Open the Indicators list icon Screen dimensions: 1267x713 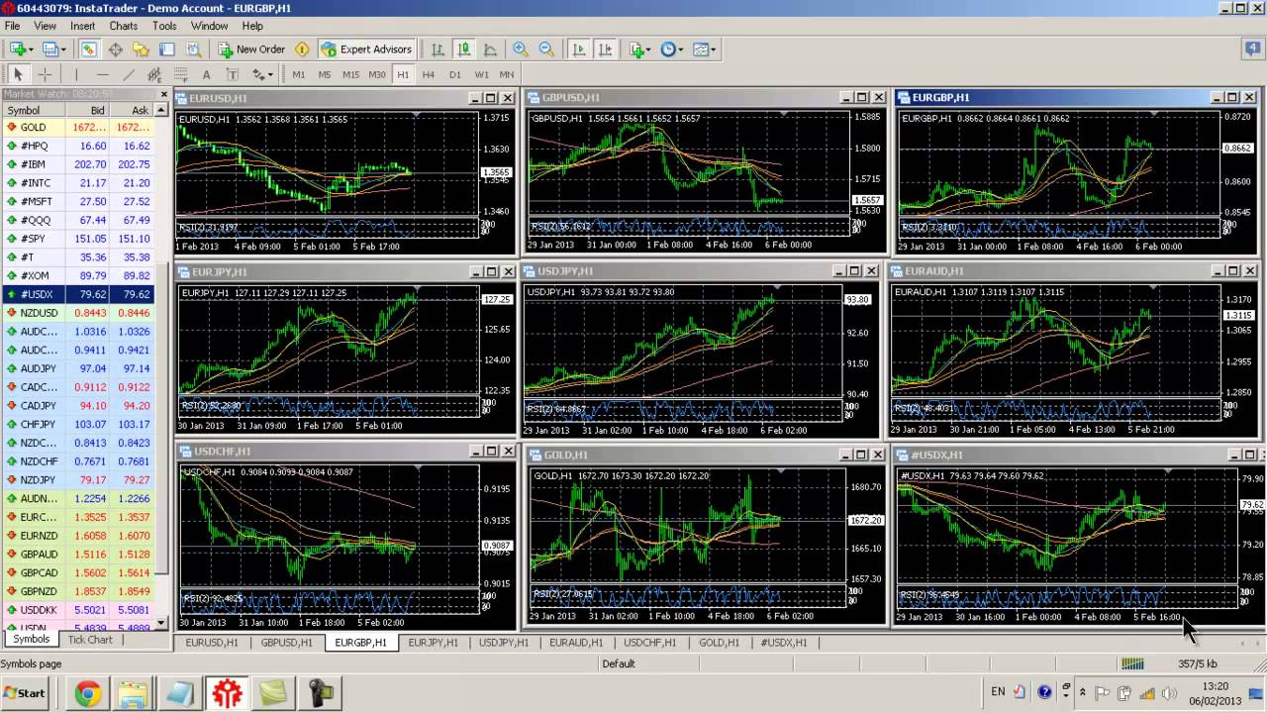(x=636, y=49)
